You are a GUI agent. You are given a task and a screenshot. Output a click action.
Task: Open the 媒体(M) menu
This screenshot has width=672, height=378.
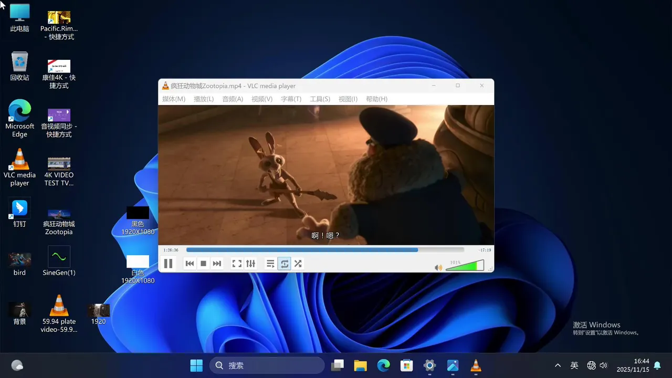coord(174,99)
